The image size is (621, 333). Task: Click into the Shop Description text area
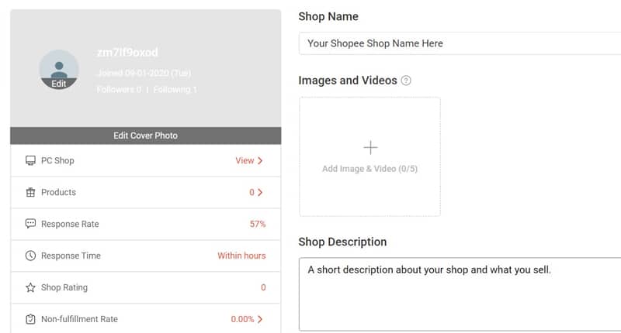(x=460, y=294)
